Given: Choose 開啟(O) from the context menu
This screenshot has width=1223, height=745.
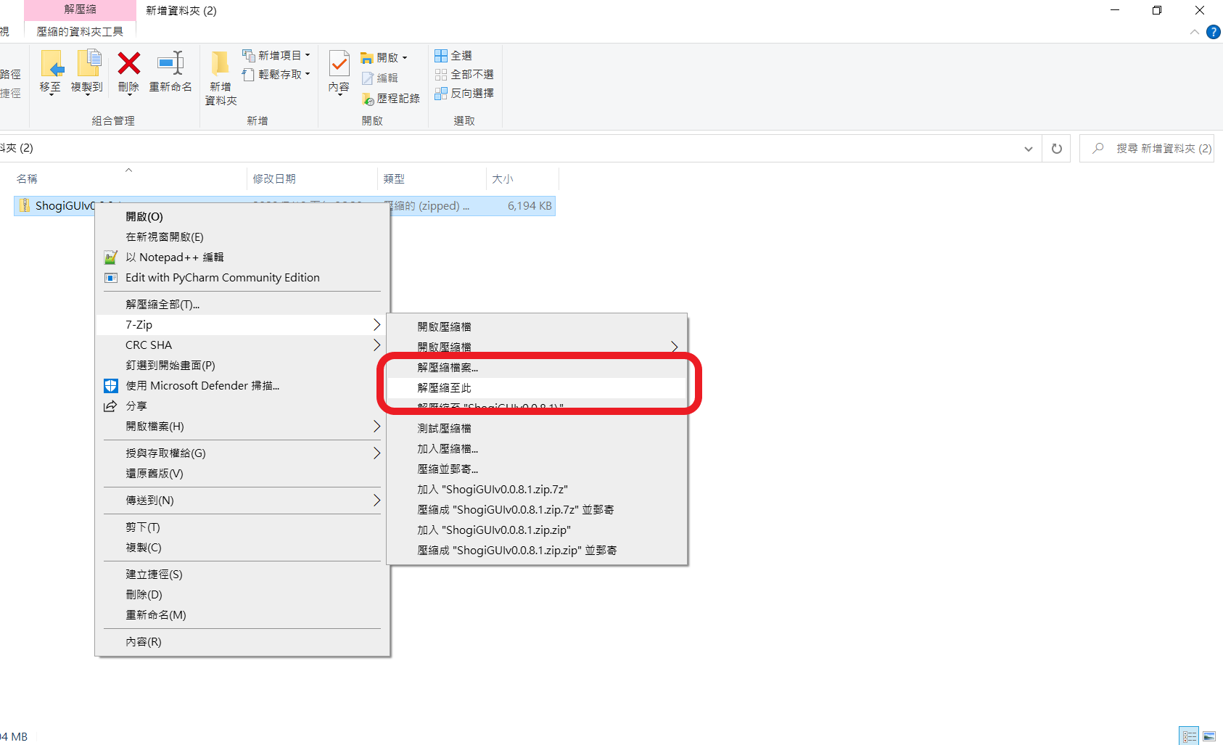Looking at the screenshot, I should click(x=242, y=217).
